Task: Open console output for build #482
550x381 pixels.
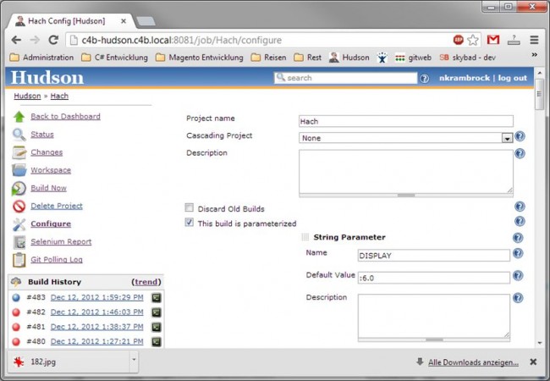Action: click(x=156, y=312)
